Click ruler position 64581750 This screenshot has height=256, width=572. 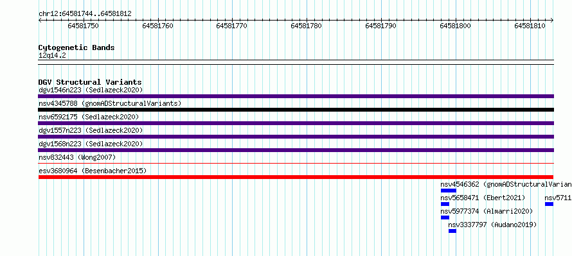point(84,26)
